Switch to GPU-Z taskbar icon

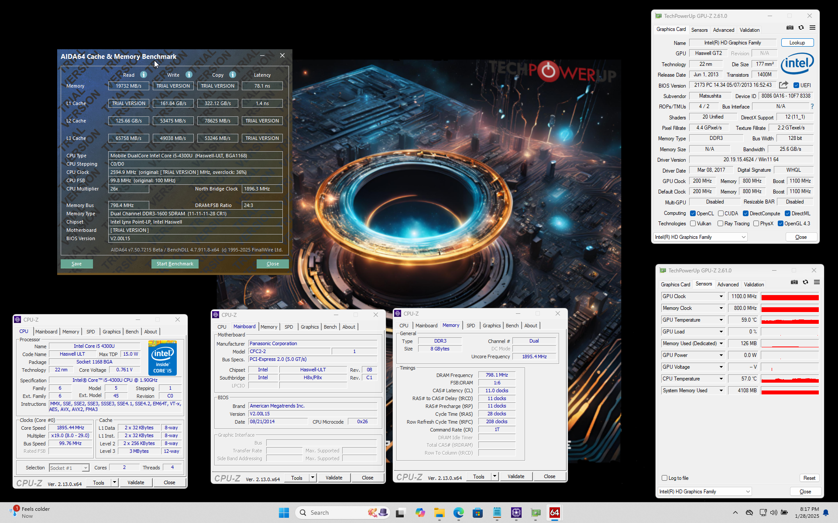click(x=536, y=513)
